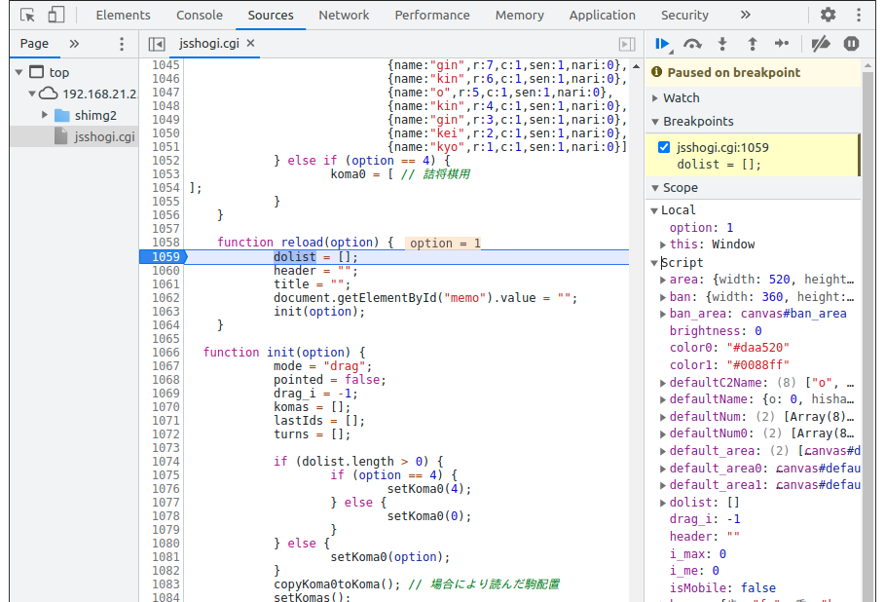Select jsshogi.cgi in file tree
The height and width of the screenshot is (602, 885).
pyautogui.click(x=104, y=136)
